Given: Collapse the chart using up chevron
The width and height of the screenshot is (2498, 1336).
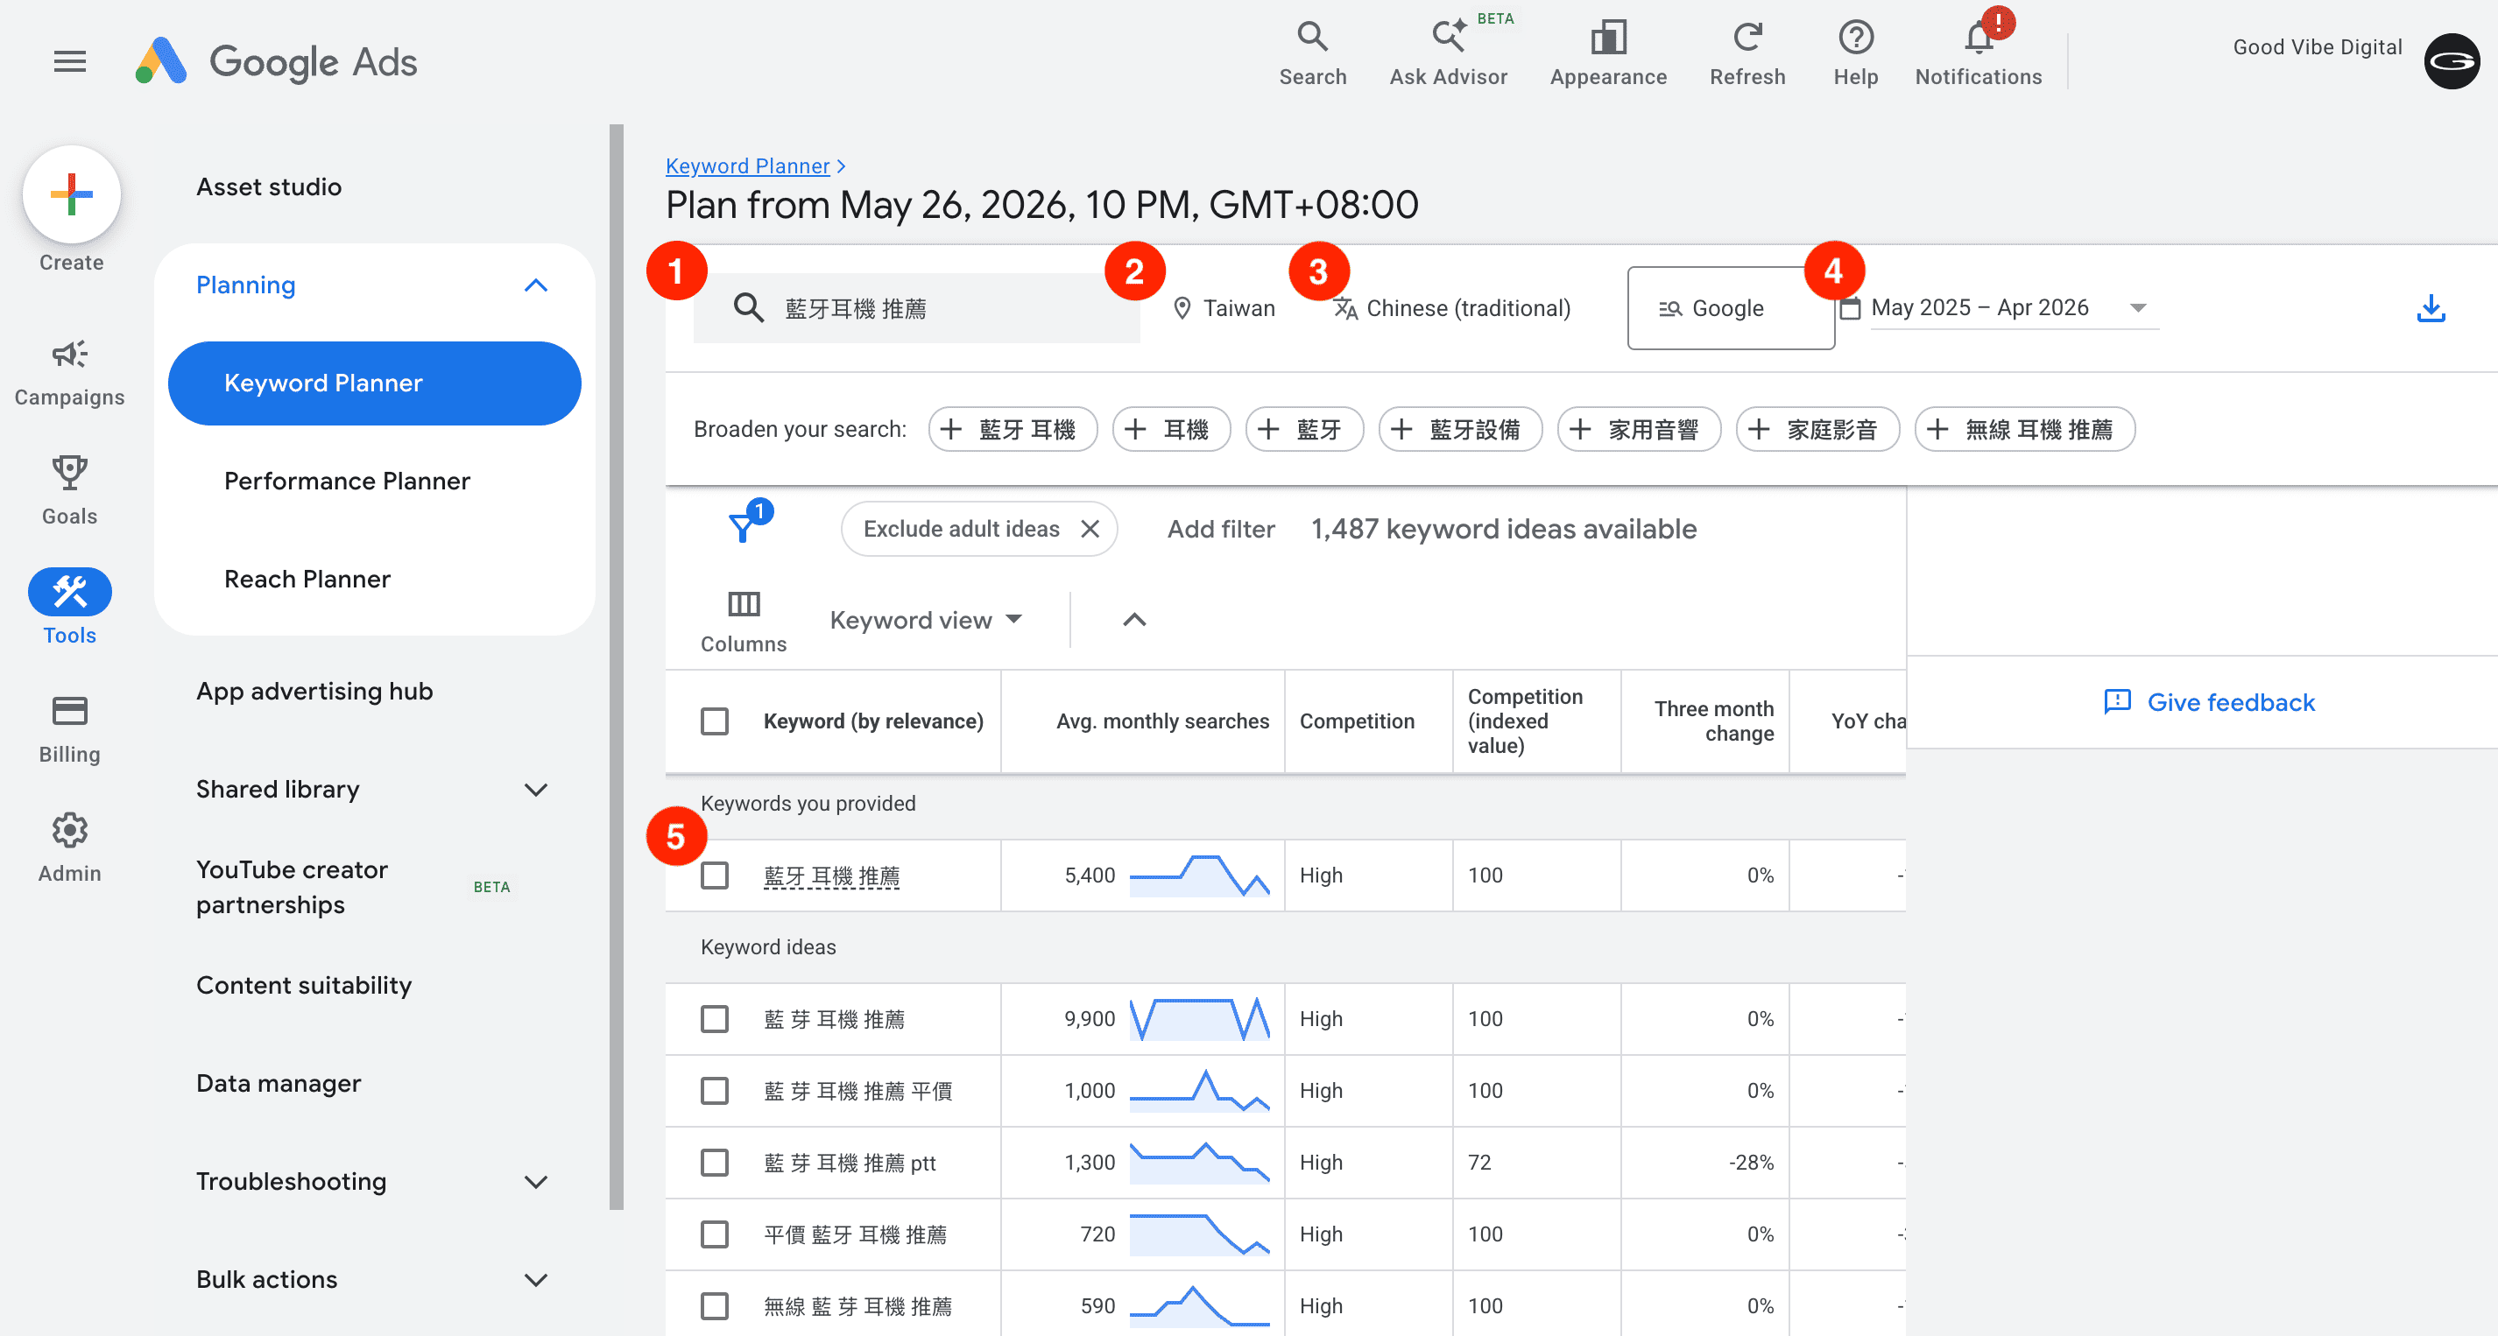Looking at the screenshot, I should 1133,620.
